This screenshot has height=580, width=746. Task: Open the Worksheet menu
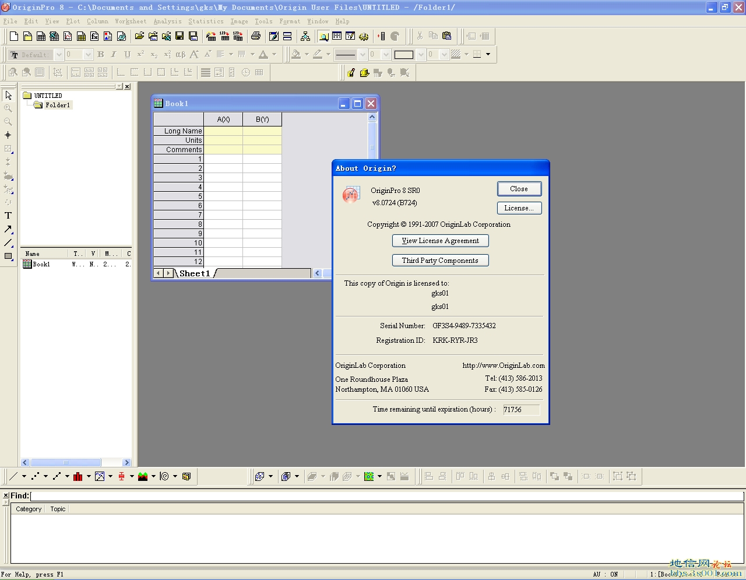point(131,22)
